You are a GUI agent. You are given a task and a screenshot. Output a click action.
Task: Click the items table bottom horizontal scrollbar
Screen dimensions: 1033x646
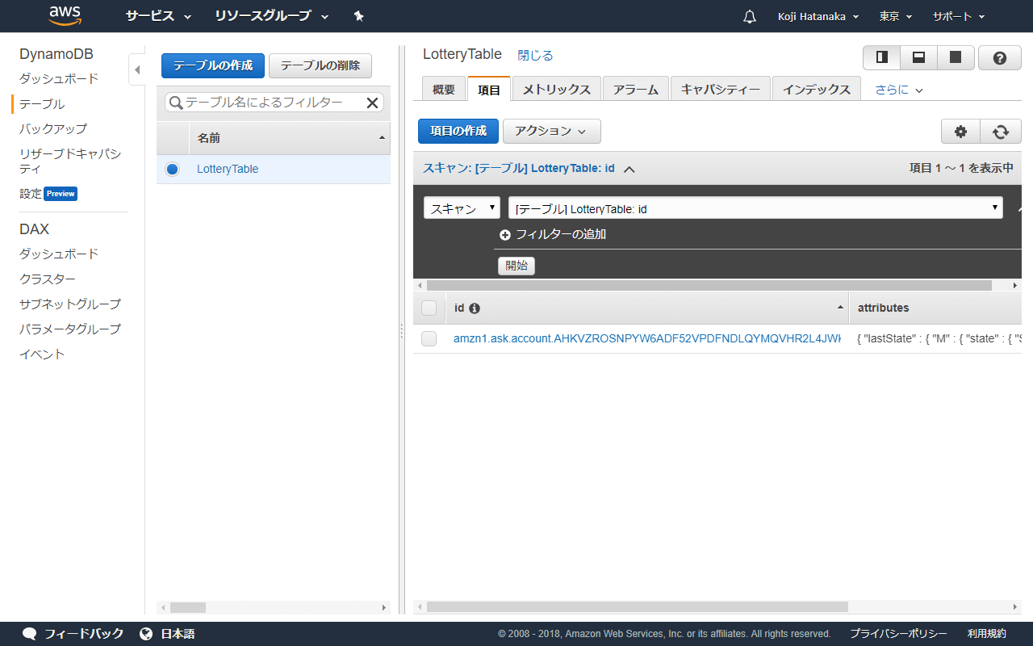click(638, 606)
